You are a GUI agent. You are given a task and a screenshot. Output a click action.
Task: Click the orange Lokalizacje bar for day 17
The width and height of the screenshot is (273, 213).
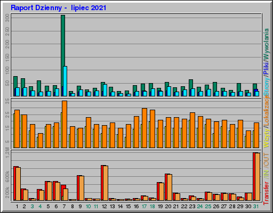pyautogui.click(x=144, y=128)
